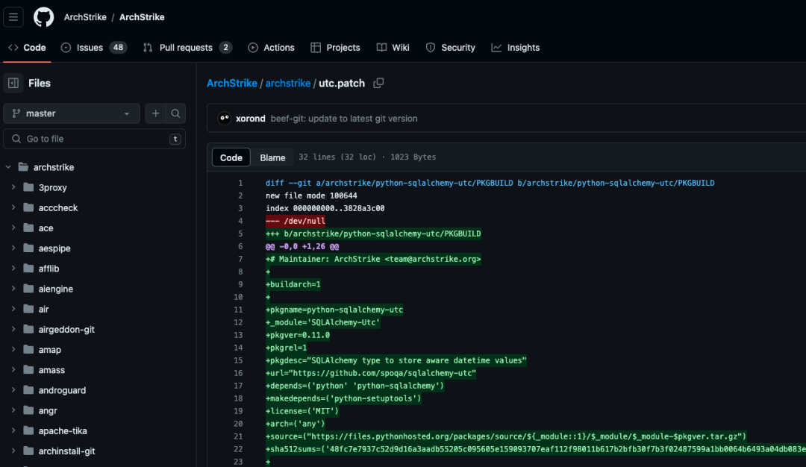Screen dimensions: 806x467
Task: Open commit message beef-git update link
Action: click(x=344, y=119)
